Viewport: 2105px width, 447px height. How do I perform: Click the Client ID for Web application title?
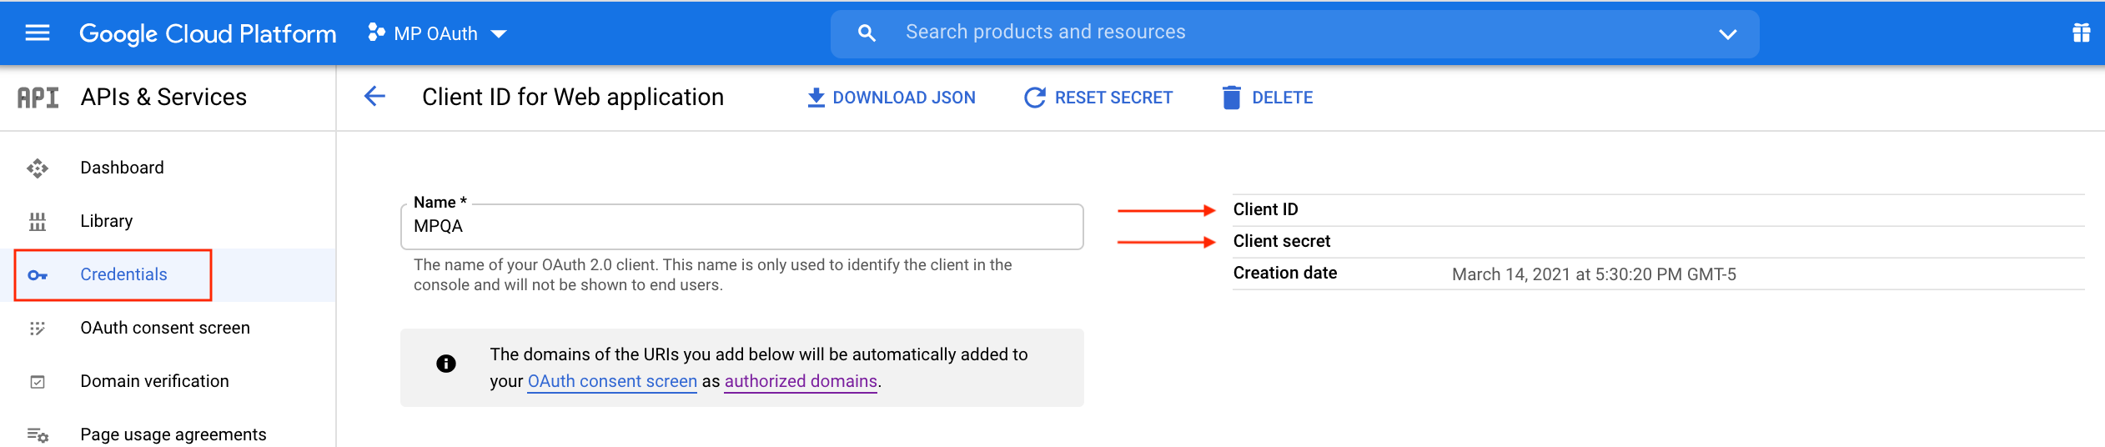coord(573,98)
